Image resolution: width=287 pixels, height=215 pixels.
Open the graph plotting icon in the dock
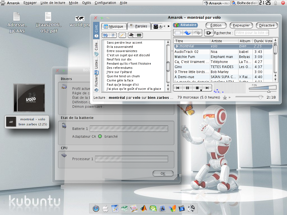[134, 208]
